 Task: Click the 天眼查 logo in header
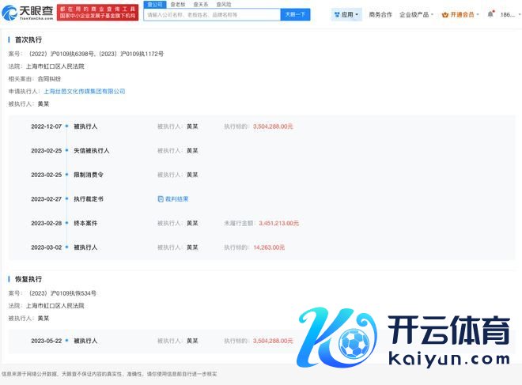[x=28, y=13]
